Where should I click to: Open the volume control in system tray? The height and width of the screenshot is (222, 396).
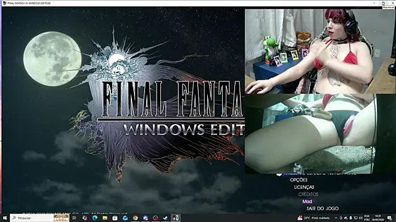pyautogui.click(x=361, y=218)
